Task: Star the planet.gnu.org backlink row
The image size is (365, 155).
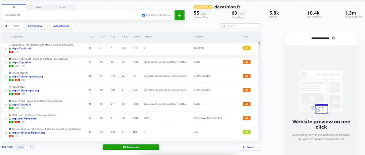Action: [6, 91]
